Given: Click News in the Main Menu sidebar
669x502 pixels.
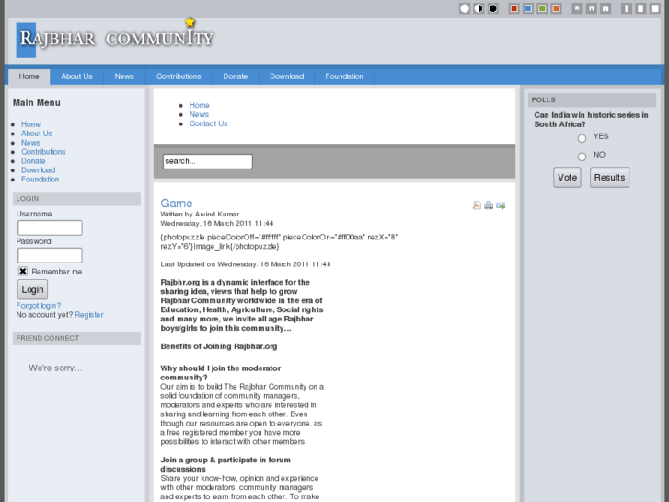Looking at the screenshot, I should pyautogui.click(x=30, y=143).
